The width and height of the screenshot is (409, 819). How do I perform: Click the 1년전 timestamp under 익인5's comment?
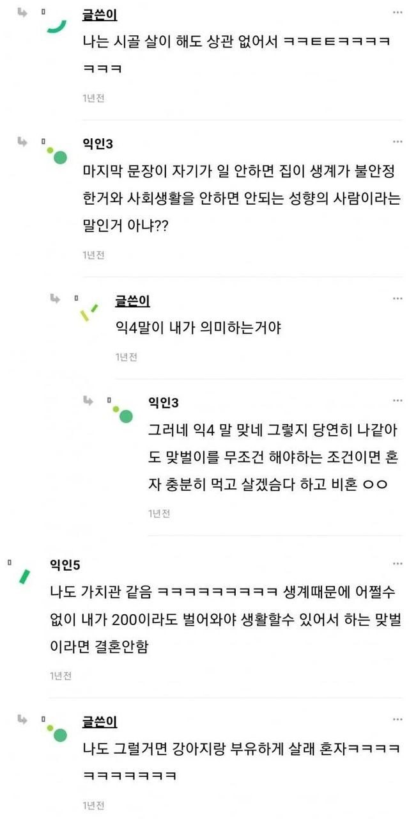61,676
